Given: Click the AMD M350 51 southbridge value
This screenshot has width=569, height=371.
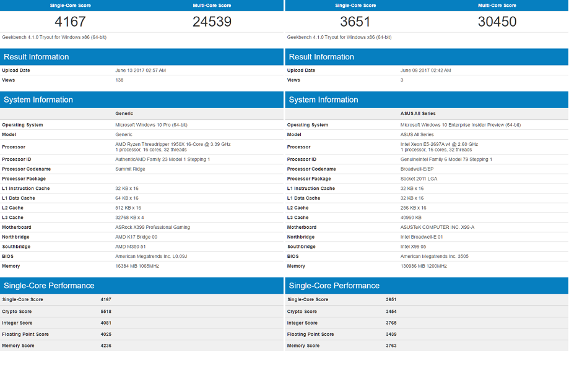Looking at the screenshot, I should click(x=131, y=247).
